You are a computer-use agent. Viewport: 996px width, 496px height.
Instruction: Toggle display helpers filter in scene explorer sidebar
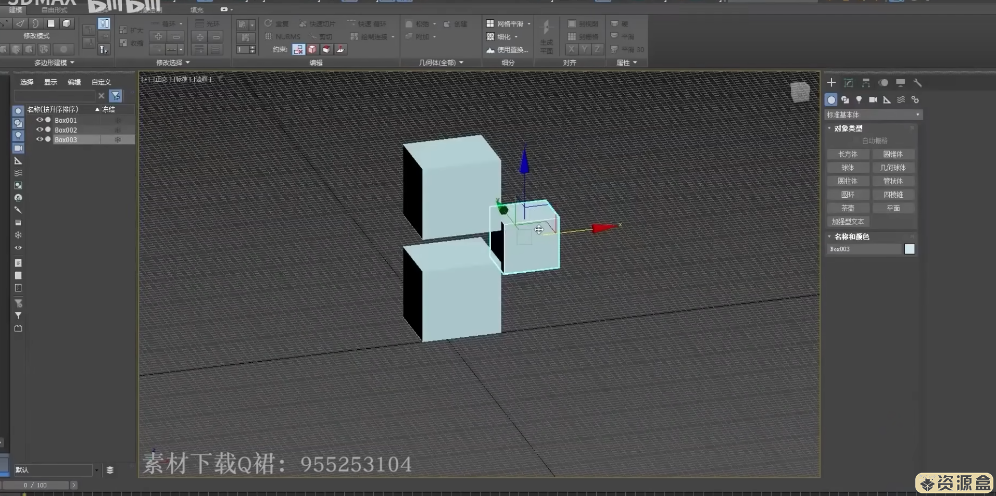point(18,161)
